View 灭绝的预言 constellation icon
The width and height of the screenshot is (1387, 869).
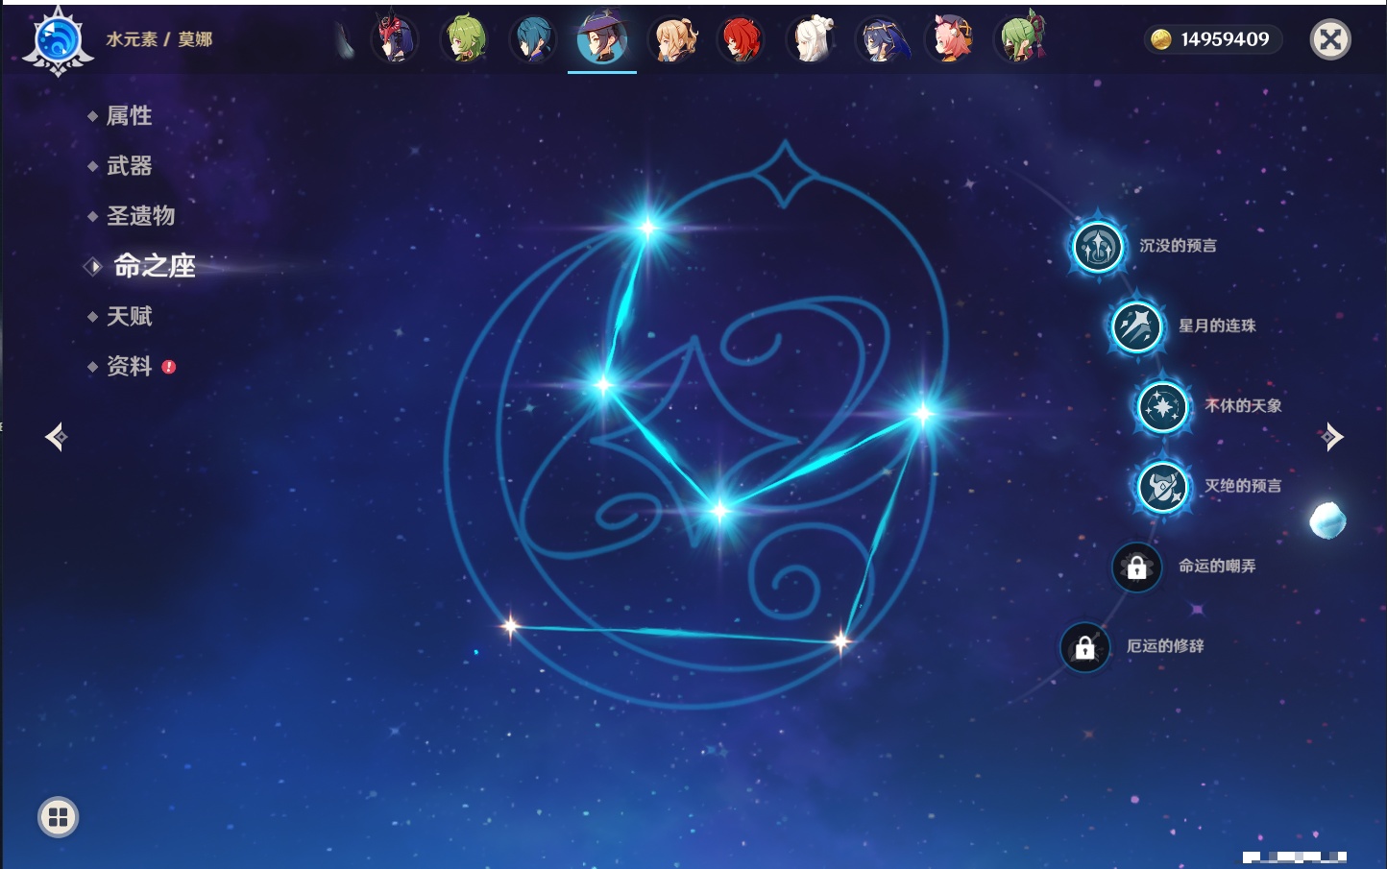(x=1162, y=486)
